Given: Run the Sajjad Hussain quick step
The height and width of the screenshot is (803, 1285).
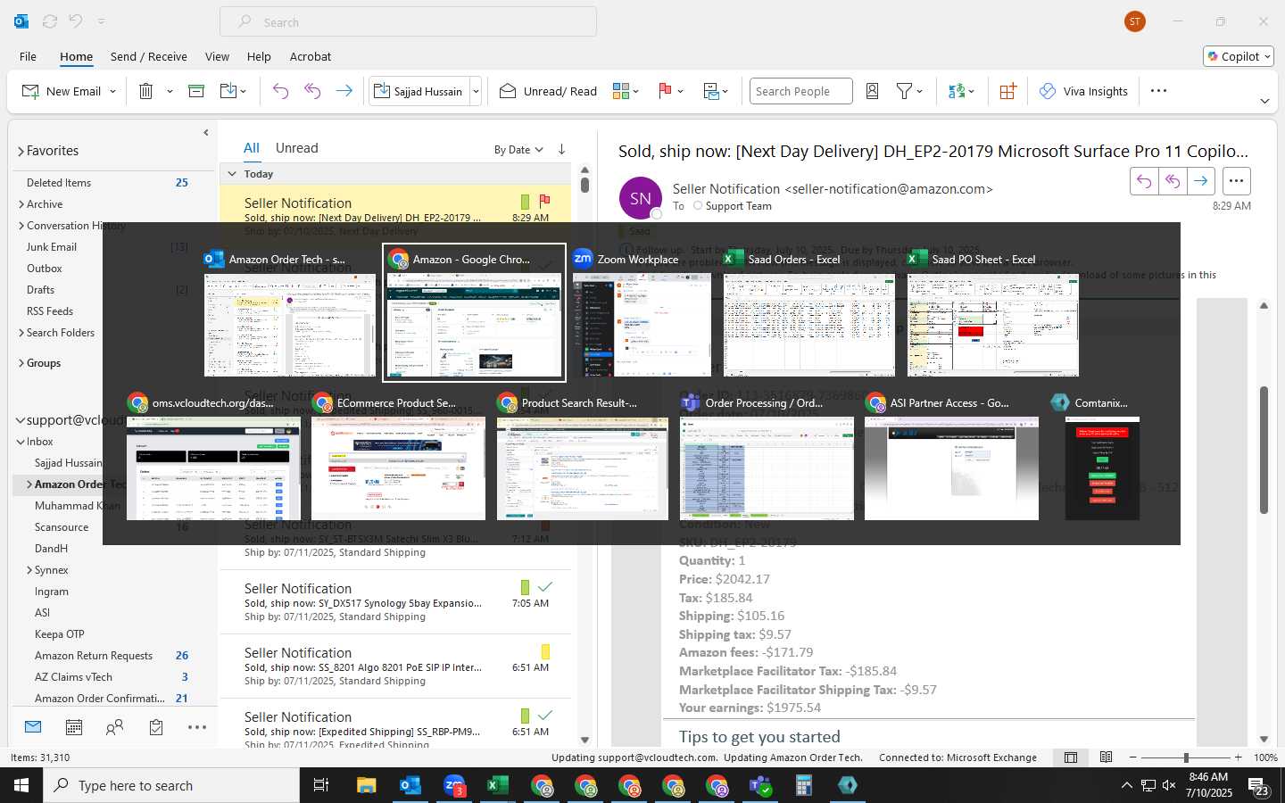Looking at the screenshot, I should [419, 91].
